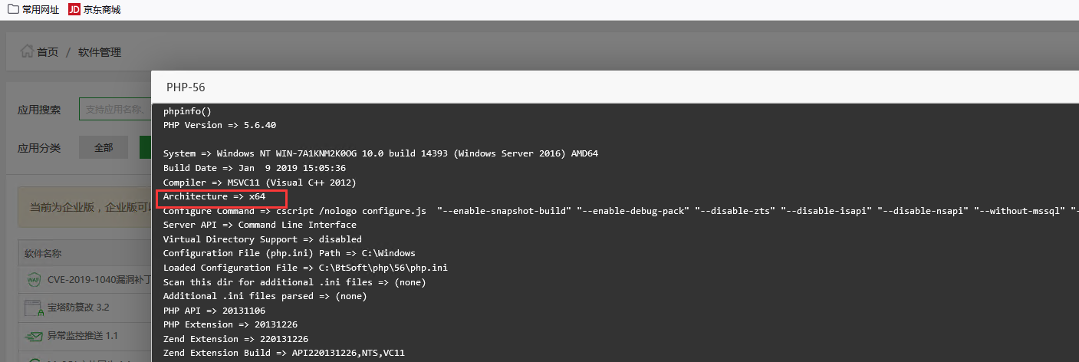The height and width of the screenshot is (362, 1079).
Task: Focus the 应用搜索 search input
Action: tap(115, 110)
